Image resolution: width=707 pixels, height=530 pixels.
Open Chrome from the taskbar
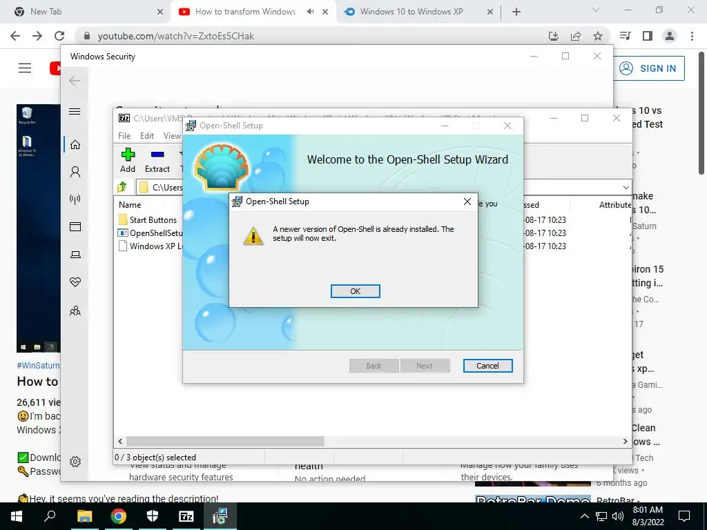pyautogui.click(x=119, y=516)
